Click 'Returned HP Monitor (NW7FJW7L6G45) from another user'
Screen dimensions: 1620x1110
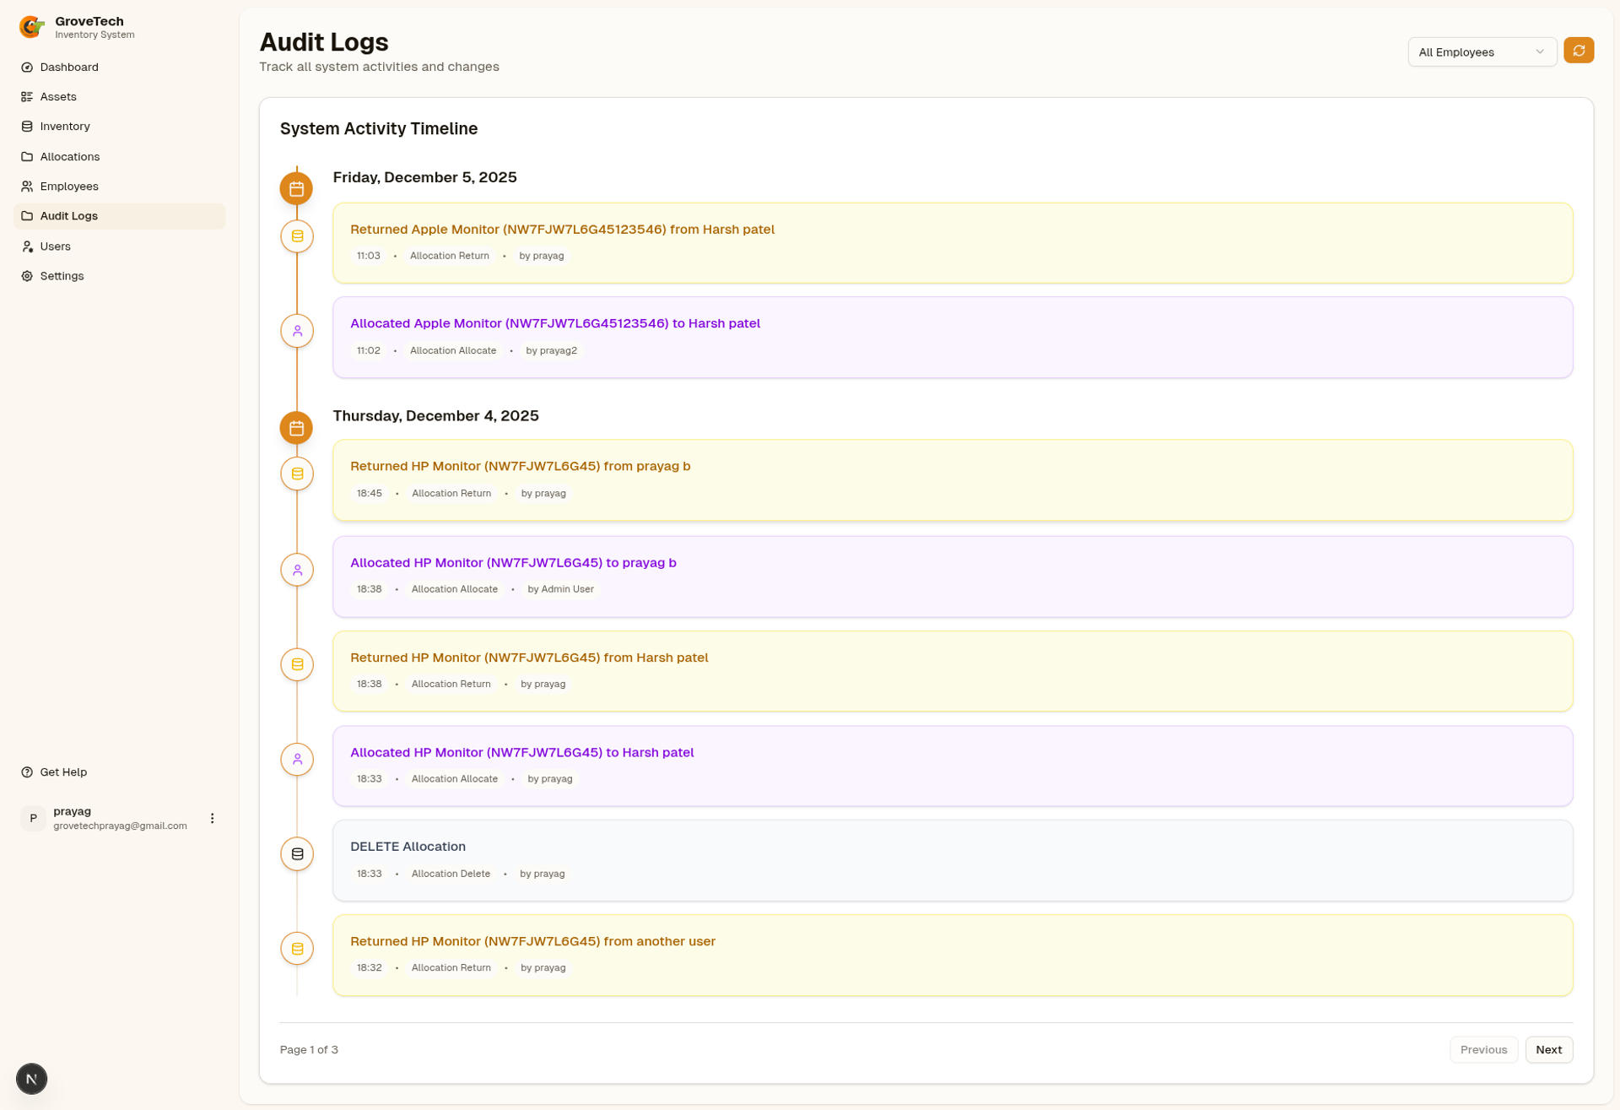pos(532,942)
